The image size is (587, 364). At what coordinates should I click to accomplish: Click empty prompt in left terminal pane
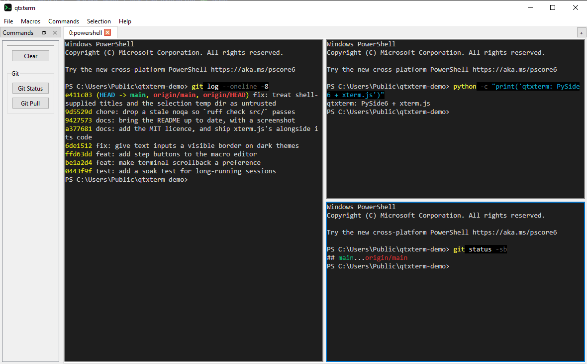(126, 180)
